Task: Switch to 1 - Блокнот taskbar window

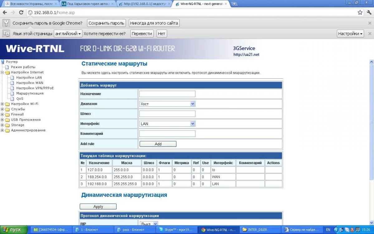Action: pos(93,230)
